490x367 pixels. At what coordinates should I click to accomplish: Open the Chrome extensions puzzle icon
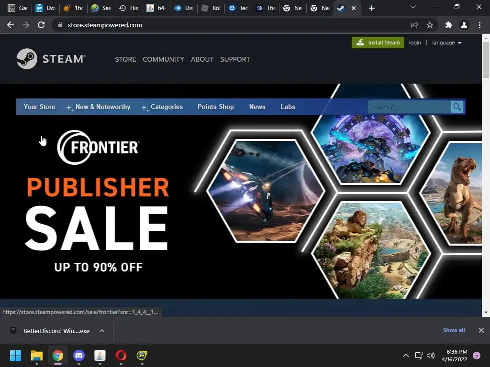tap(449, 25)
